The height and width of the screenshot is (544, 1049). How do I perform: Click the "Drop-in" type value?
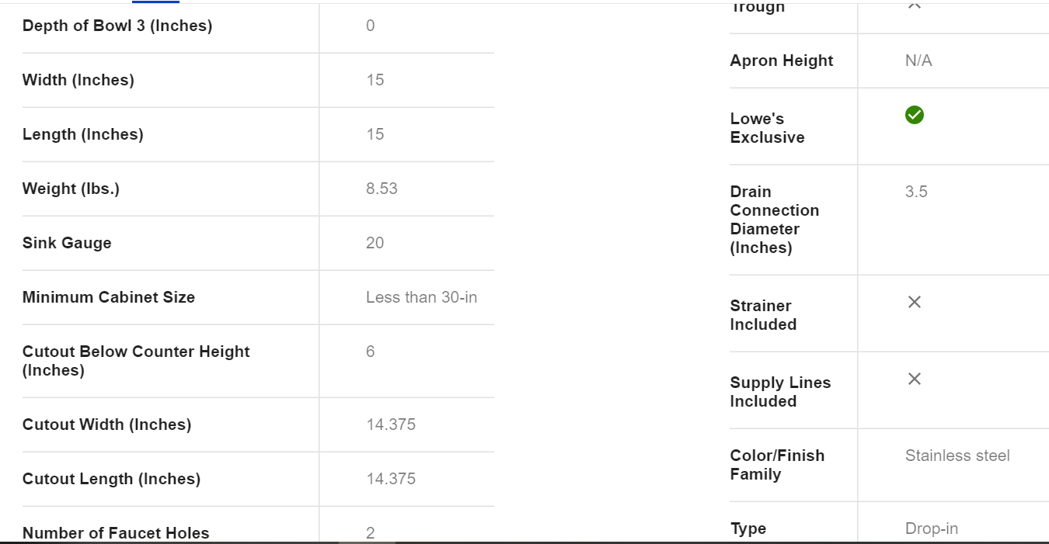click(x=931, y=528)
